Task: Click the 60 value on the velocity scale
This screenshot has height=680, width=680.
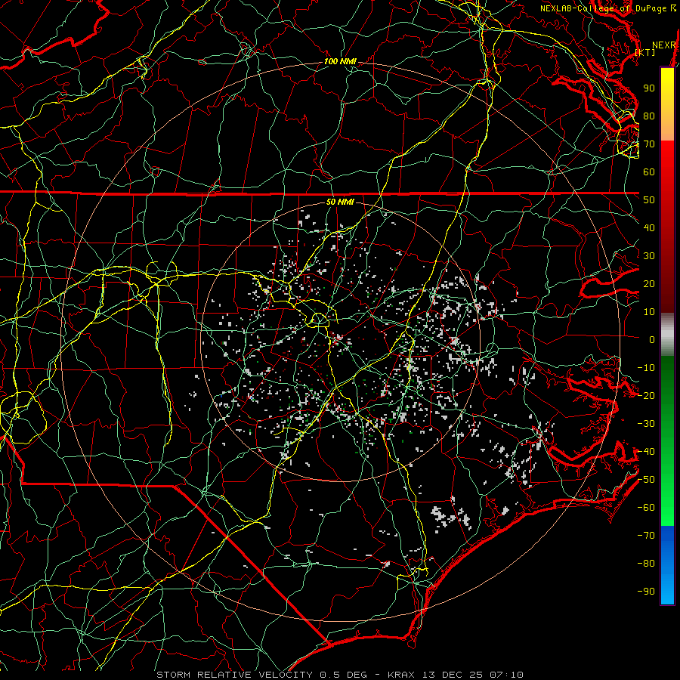Action: [x=649, y=172]
